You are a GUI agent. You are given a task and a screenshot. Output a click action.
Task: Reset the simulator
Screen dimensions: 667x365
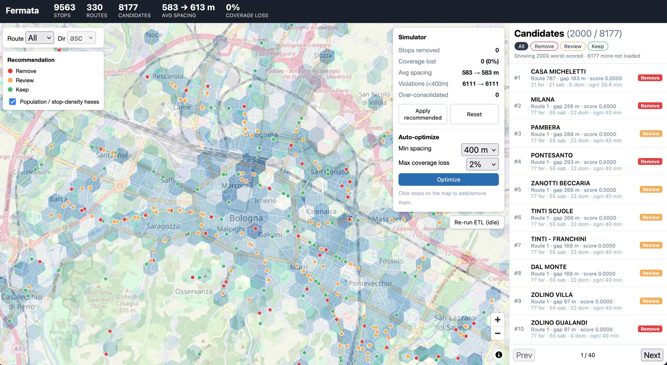(474, 114)
